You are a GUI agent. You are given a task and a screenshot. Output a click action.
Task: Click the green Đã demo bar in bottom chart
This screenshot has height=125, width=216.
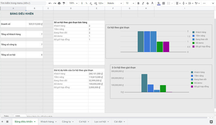tap(163, 89)
